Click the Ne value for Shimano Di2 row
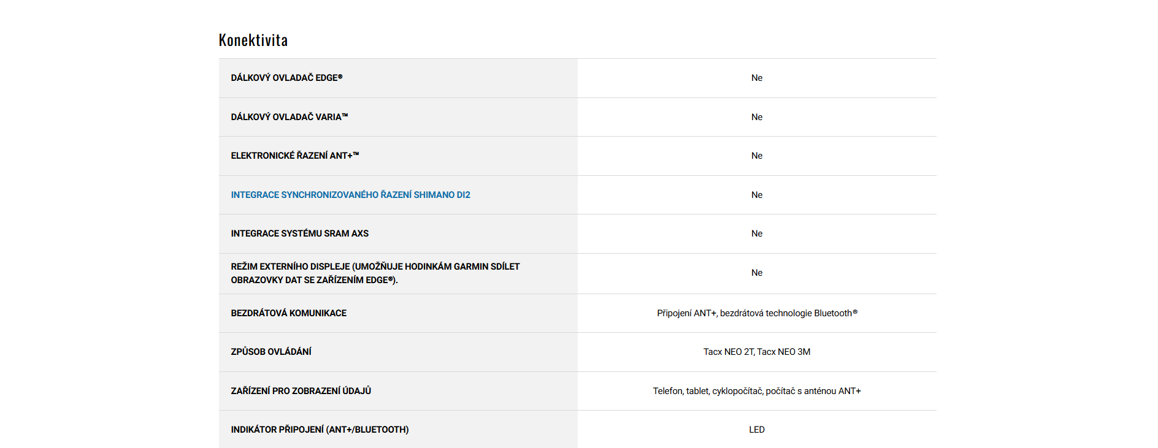The height and width of the screenshot is (448, 1158). [756, 195]
